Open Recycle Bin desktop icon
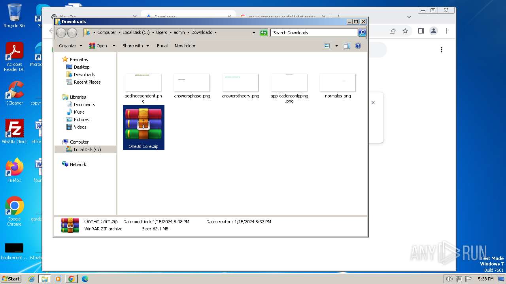506x284 pixels. (x=14, y=16)
